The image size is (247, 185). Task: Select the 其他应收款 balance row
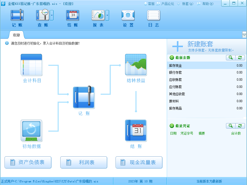coord(207,94)
